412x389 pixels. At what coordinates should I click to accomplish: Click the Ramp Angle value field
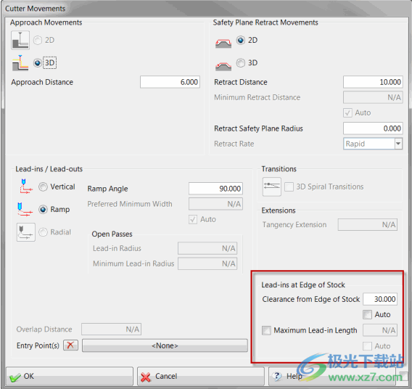(215, 189)
